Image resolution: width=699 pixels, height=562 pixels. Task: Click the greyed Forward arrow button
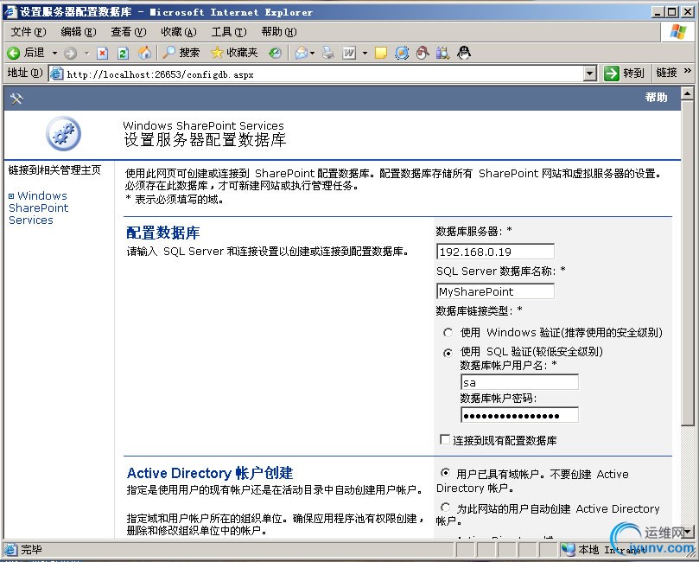tap(71, 53)
